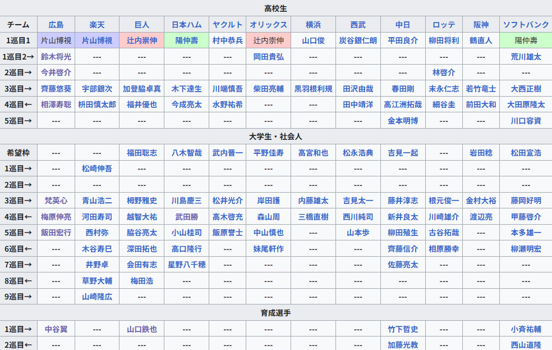Open player 福田聡志

[x=141, y=153]
